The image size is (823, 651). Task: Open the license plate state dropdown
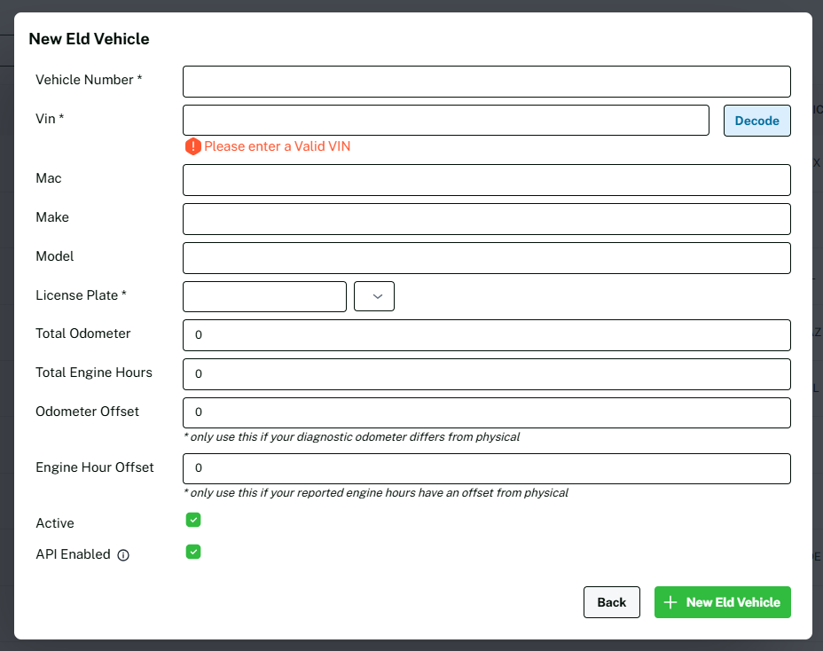click(373, 296)
